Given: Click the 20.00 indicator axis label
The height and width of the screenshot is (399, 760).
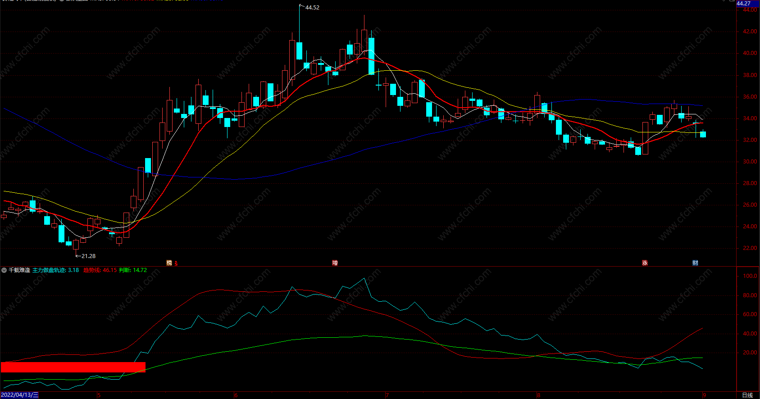Looking at the screenshot, I should (x=750, y=353).
